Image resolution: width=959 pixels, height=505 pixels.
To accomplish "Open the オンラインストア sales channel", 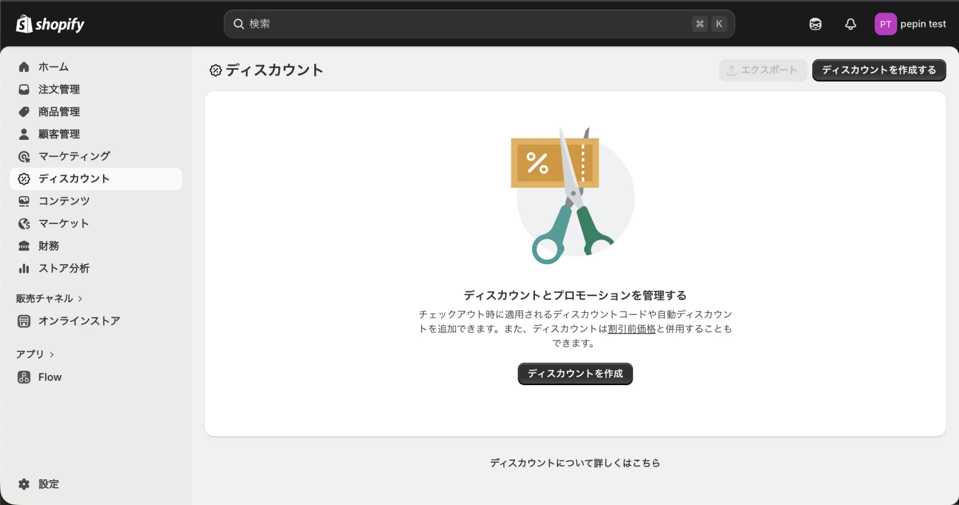I will pos(79,321).
